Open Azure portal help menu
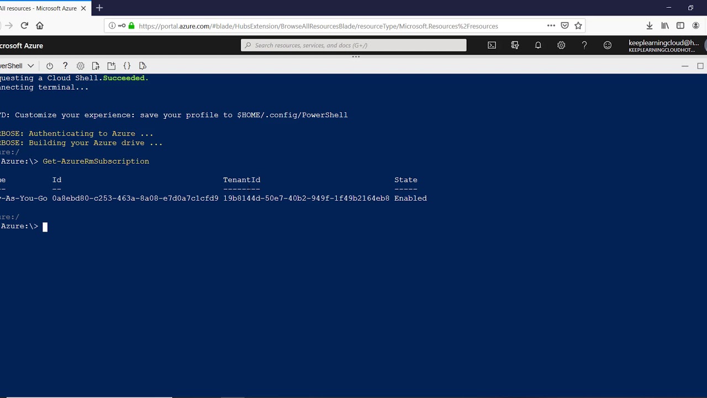The image size is (707, 398). tap(584, 45)
